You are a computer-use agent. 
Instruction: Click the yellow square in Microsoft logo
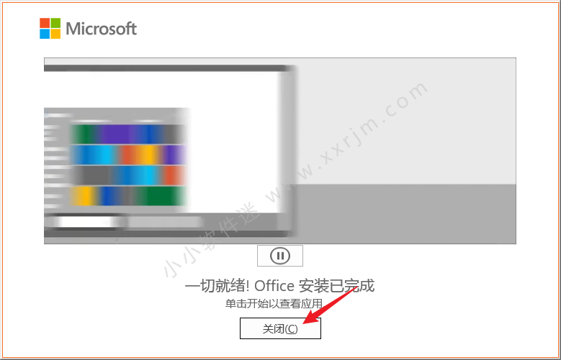coord(55,34)
